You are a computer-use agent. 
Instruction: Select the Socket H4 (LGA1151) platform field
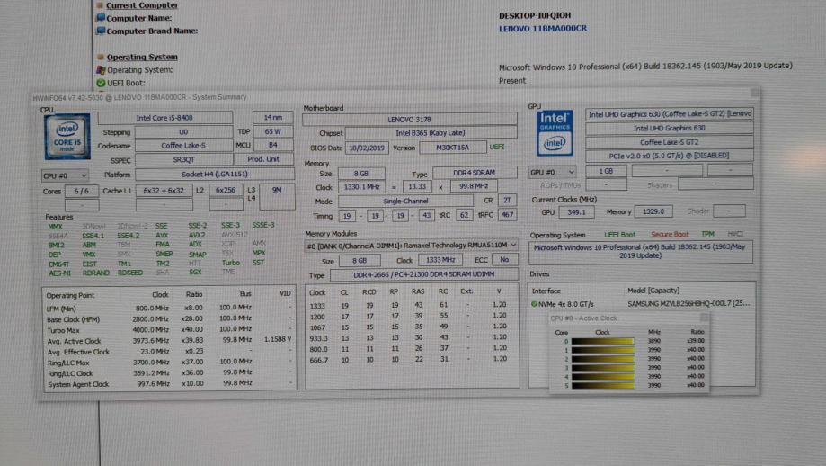215,174
